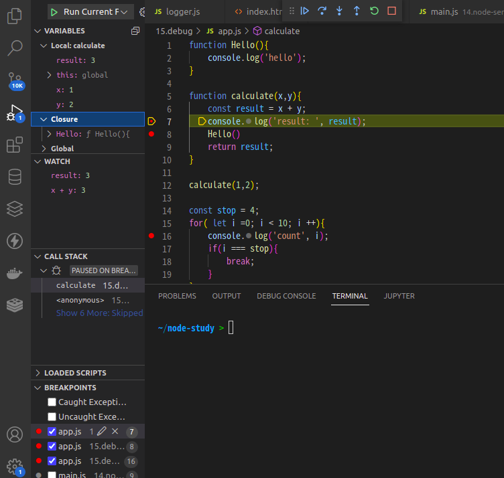Click the Show 6 More: Skipped link

tap(100, 313)
